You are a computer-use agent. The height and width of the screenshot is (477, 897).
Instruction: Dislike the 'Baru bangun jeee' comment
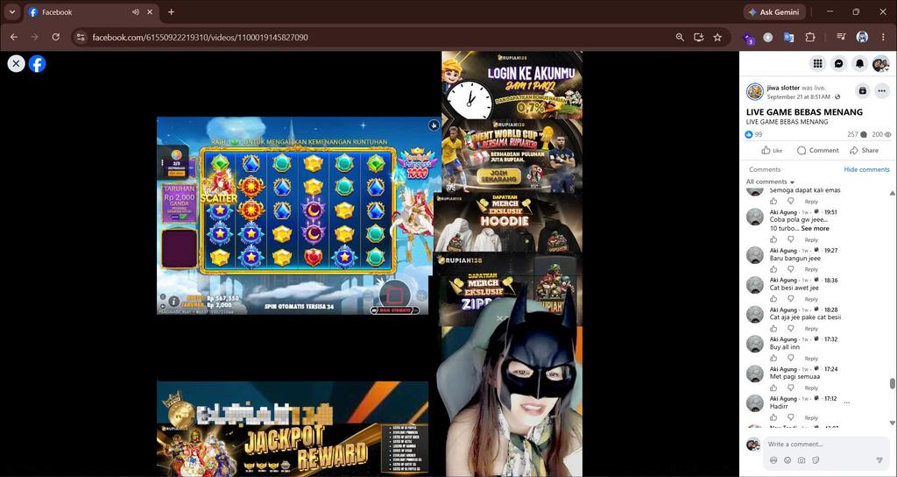pos(791,269)
